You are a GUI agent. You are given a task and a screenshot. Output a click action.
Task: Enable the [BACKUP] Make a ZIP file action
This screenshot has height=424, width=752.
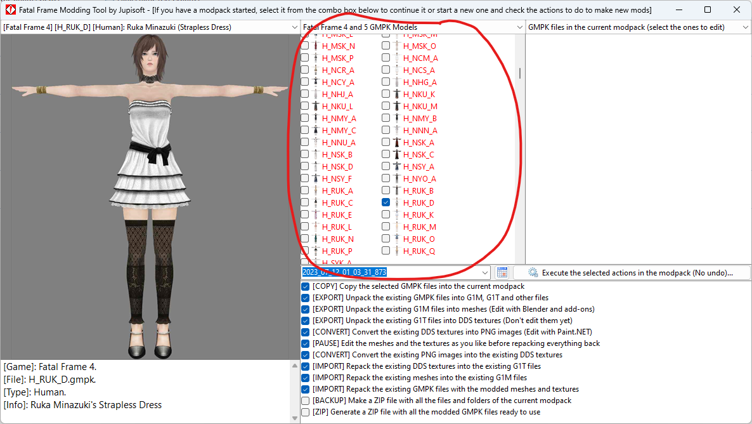coord(305,401)
